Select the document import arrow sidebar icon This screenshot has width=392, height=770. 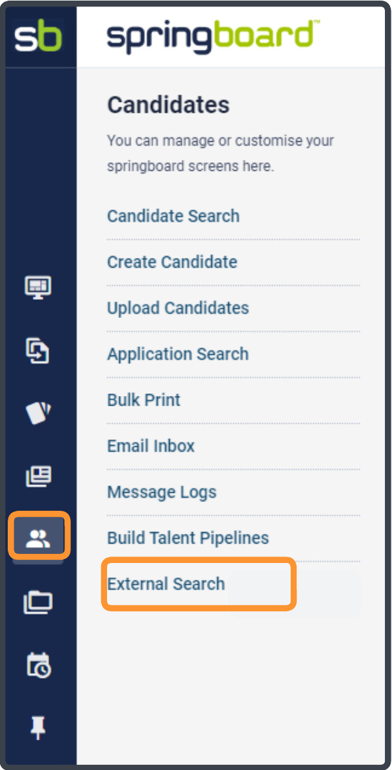click(x=38, y=350)
